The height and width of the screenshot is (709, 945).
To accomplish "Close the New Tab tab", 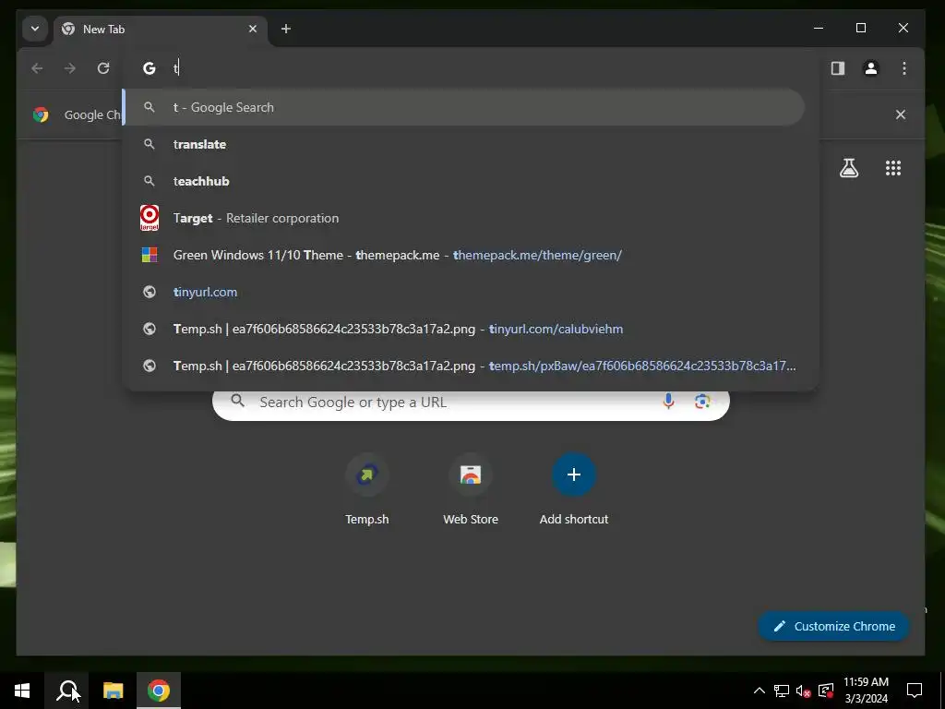I will coord(253,29).
